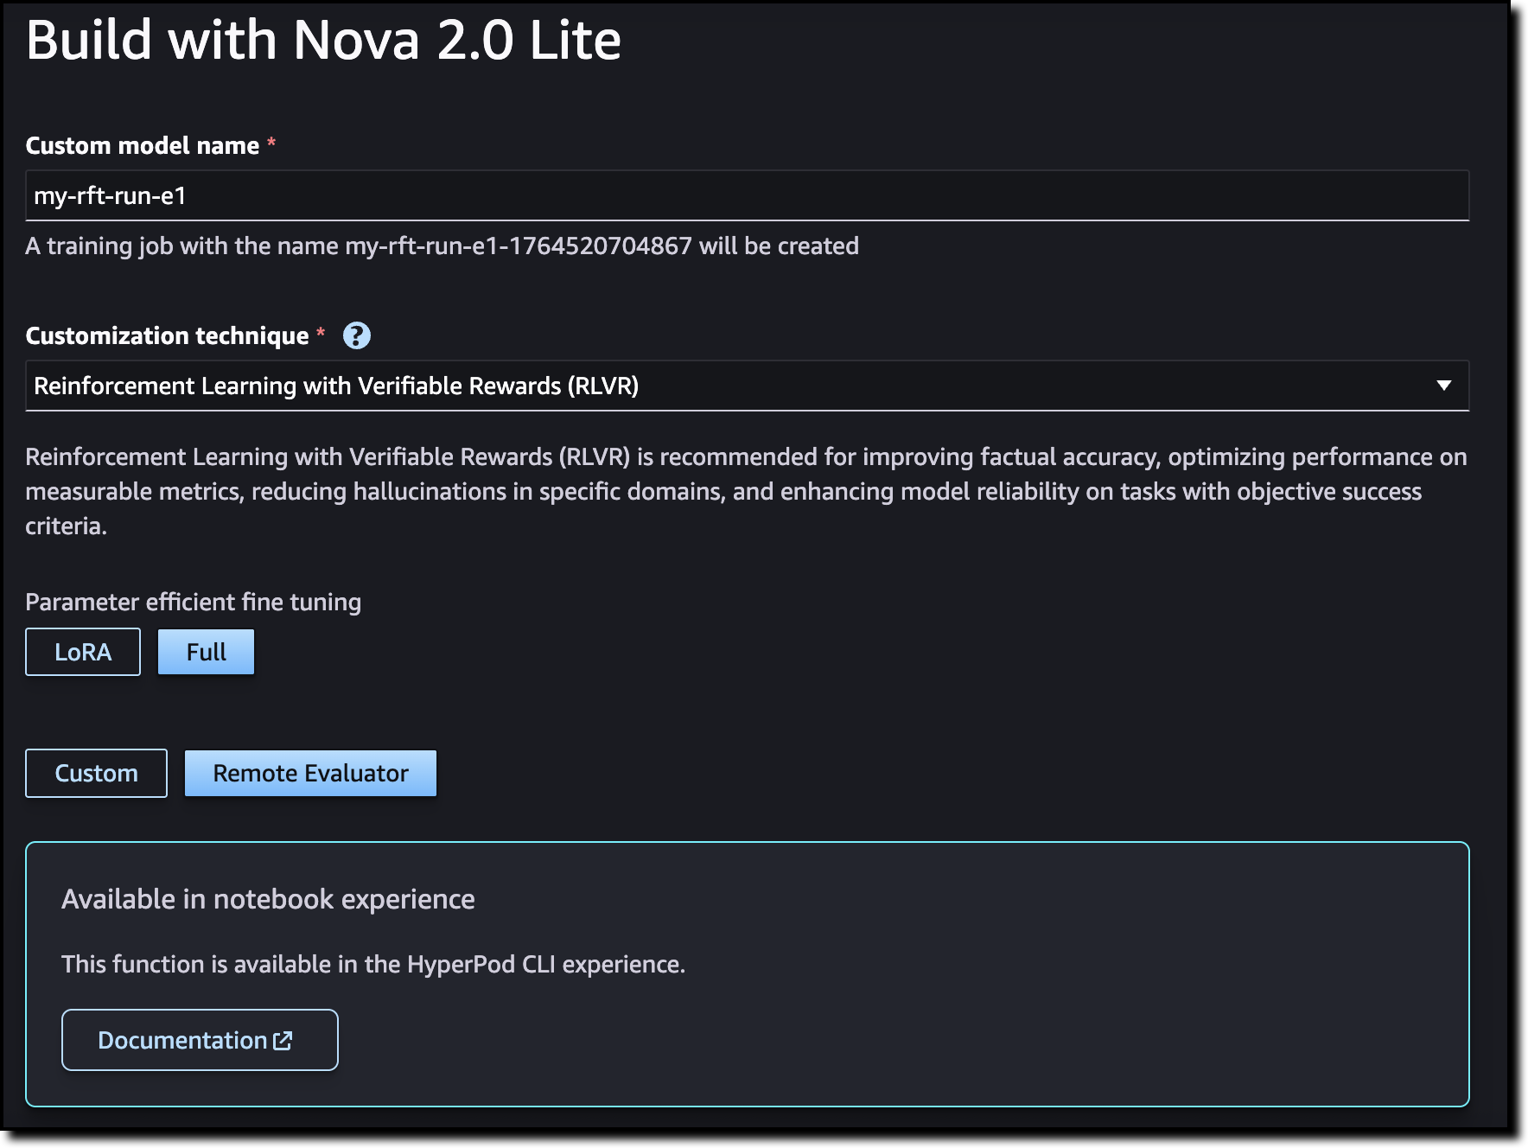The height and width of the screenshot is (1148, 1528).
Task: Choose the Remote Evaluator option
Action: [x=310, y=773]
